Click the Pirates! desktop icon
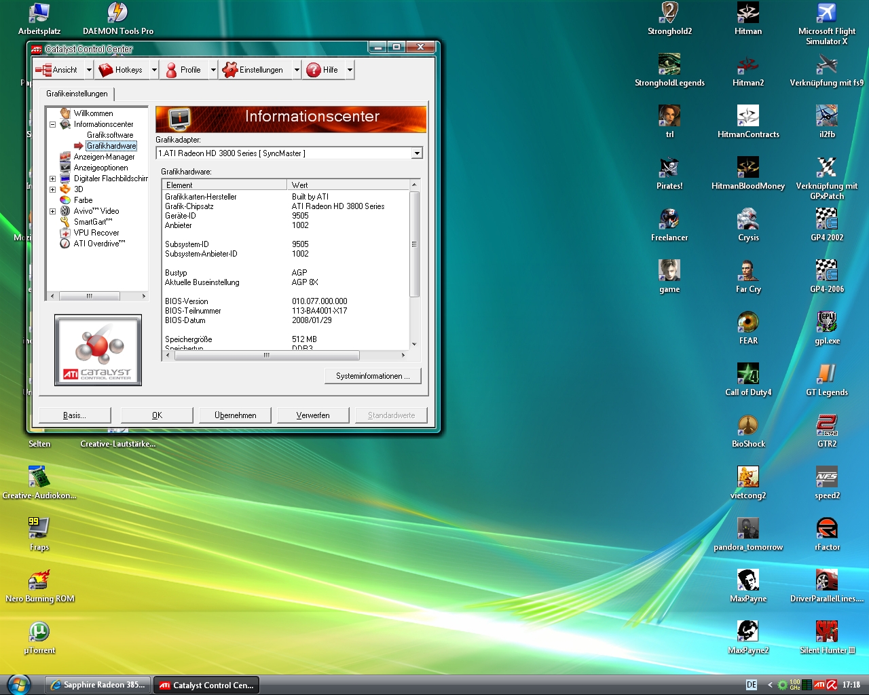Image resolution: width=869 pixels, height=695 pixels. click(x=669, y=174)
